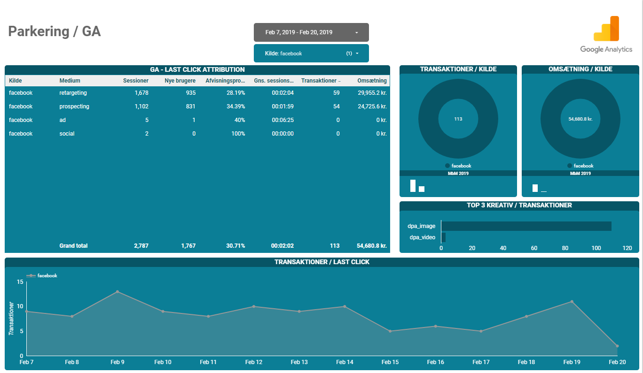Viewport: 643px width, 373px height.
Task: Select the ad medium cell
Action: tap(63, 120)
